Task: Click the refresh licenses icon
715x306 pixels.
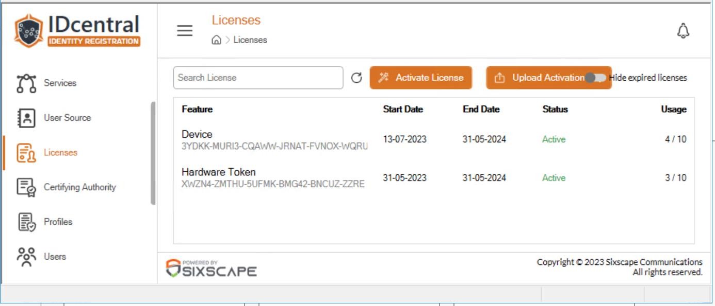Action: coord(356,78)
